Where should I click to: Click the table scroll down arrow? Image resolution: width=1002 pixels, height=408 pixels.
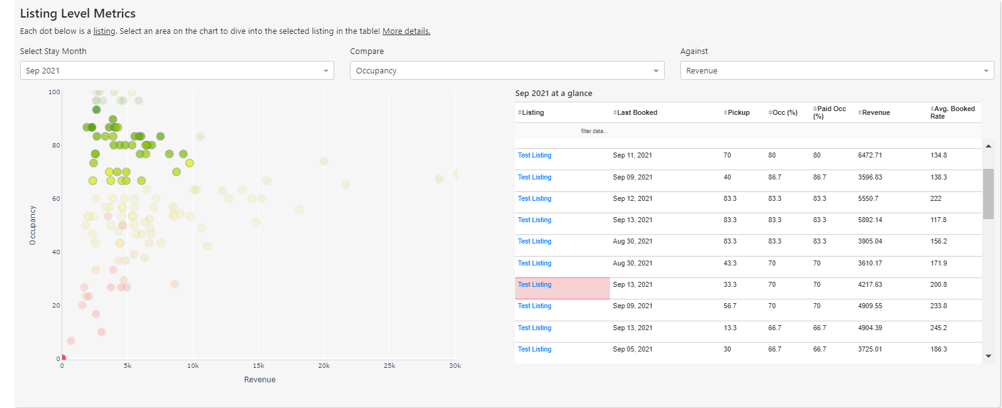point(988,356)
